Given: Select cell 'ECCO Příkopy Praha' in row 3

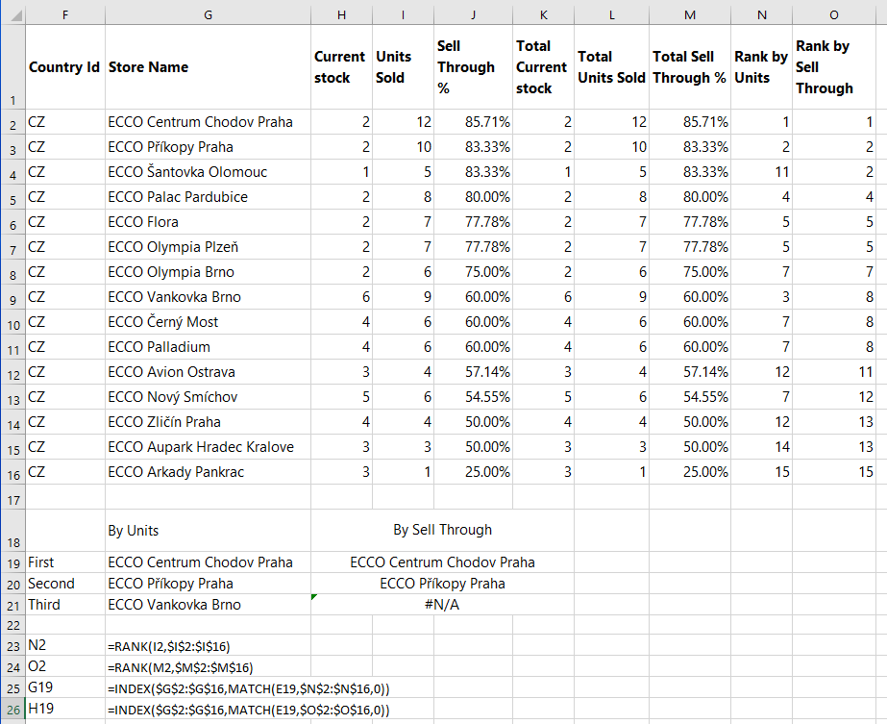Looking at the screenshot, I should (208, 147).
